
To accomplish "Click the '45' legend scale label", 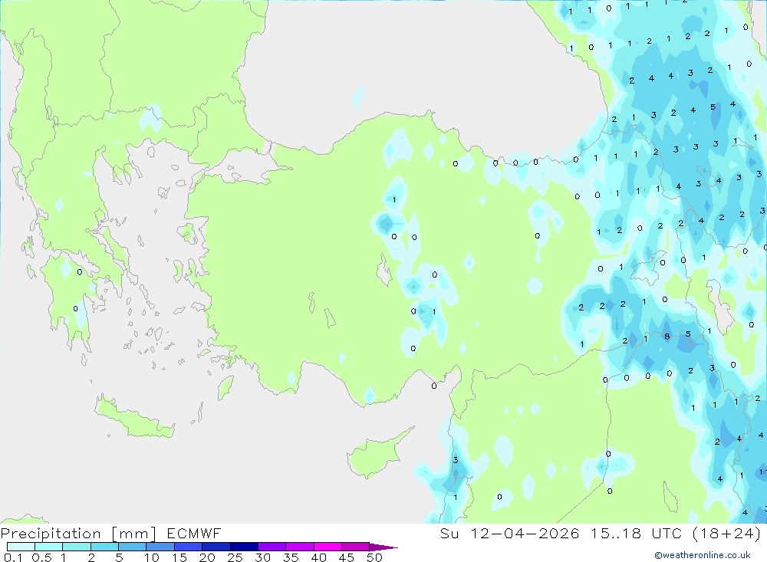I will [x=347, y=557].
